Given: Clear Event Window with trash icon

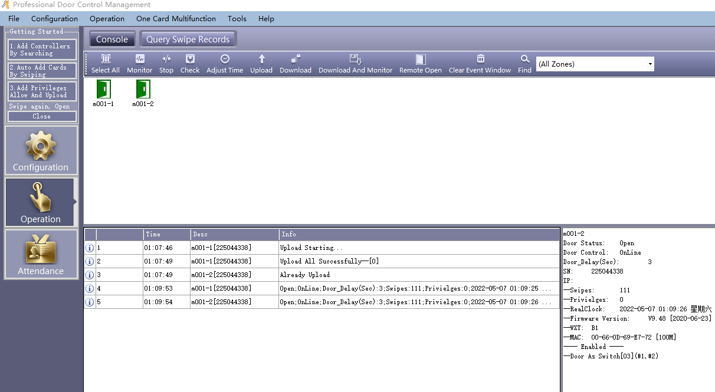Looking at the screenshot, I should (x=480, y=64).
